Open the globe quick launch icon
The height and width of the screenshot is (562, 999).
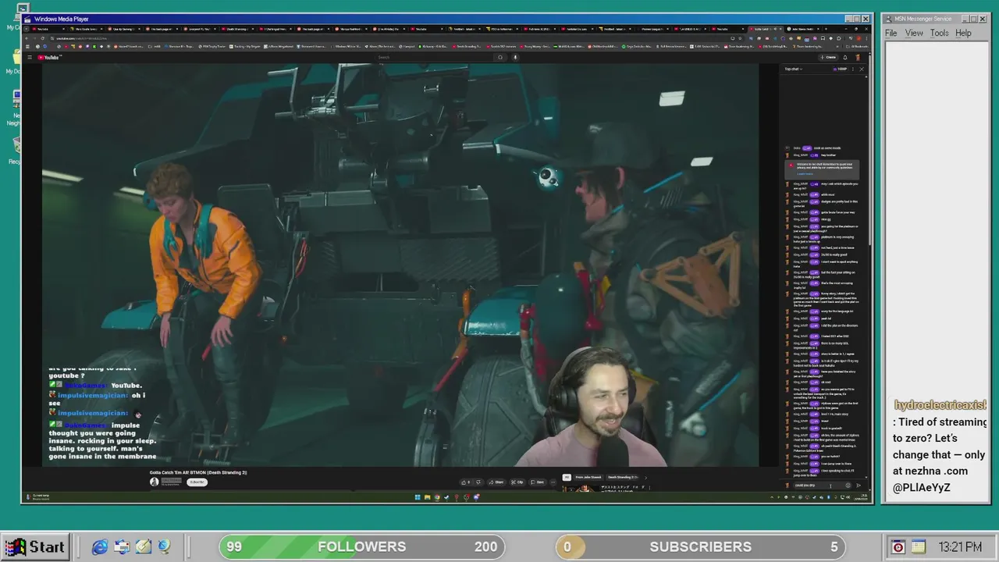[163, 547]
